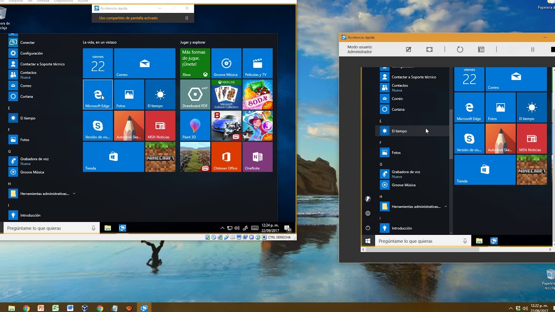Click the restart arrow icon in Asistencia rápida toolbar

point(460,49)
